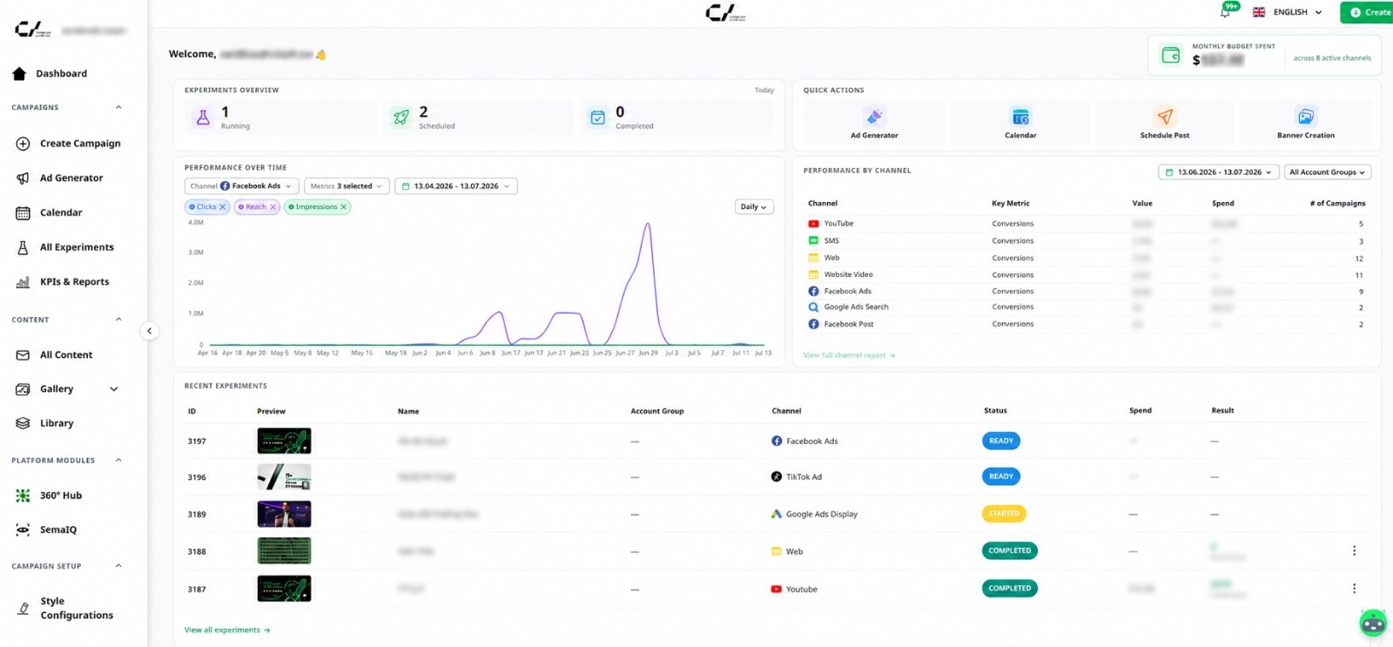Open the Daily interval dropdown
This screenshot has height=647, width=1393.
click(x=754, y=207)
